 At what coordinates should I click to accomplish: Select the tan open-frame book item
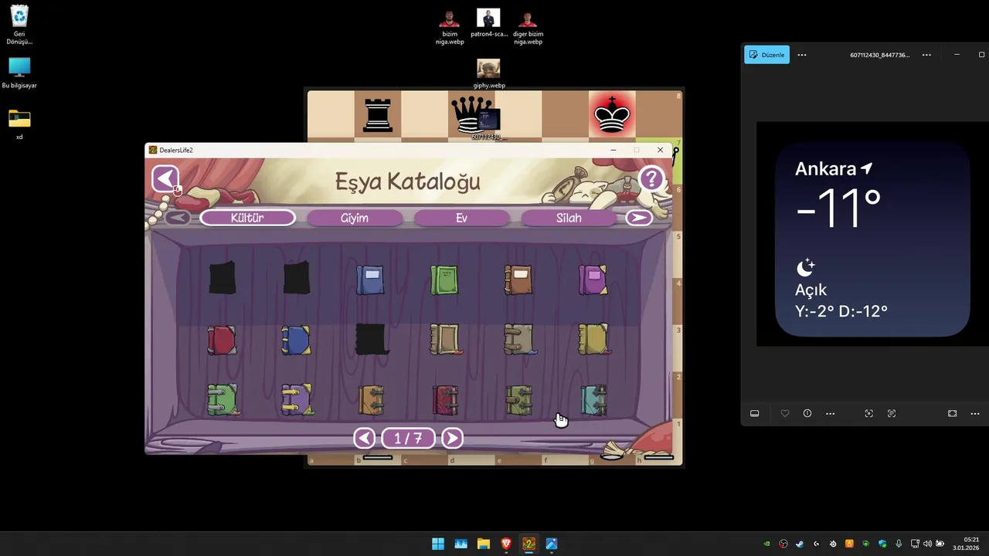(x=445, y=340)
